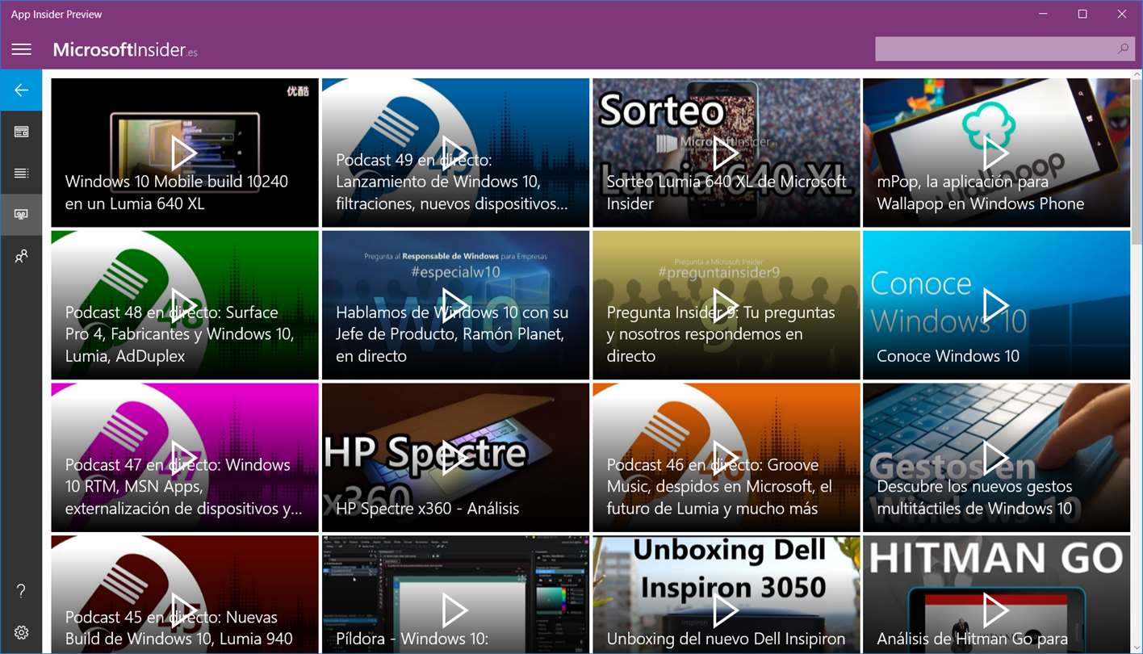Open the hamburger navigation menu
Screen dimensions: 1143x654
pyautogui.click(x=21, y=49)
